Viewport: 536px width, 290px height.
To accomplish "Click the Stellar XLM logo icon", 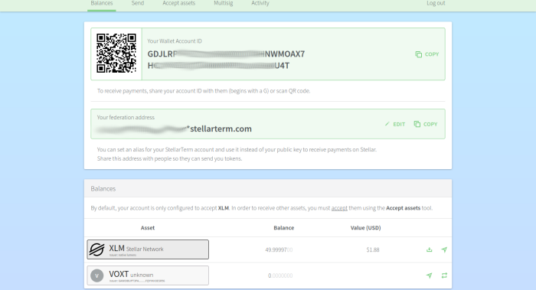I will 96,249.
